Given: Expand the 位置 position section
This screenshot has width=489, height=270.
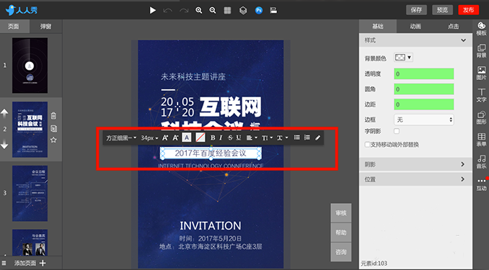Looking at the screenshot, I should click(415, 179).
